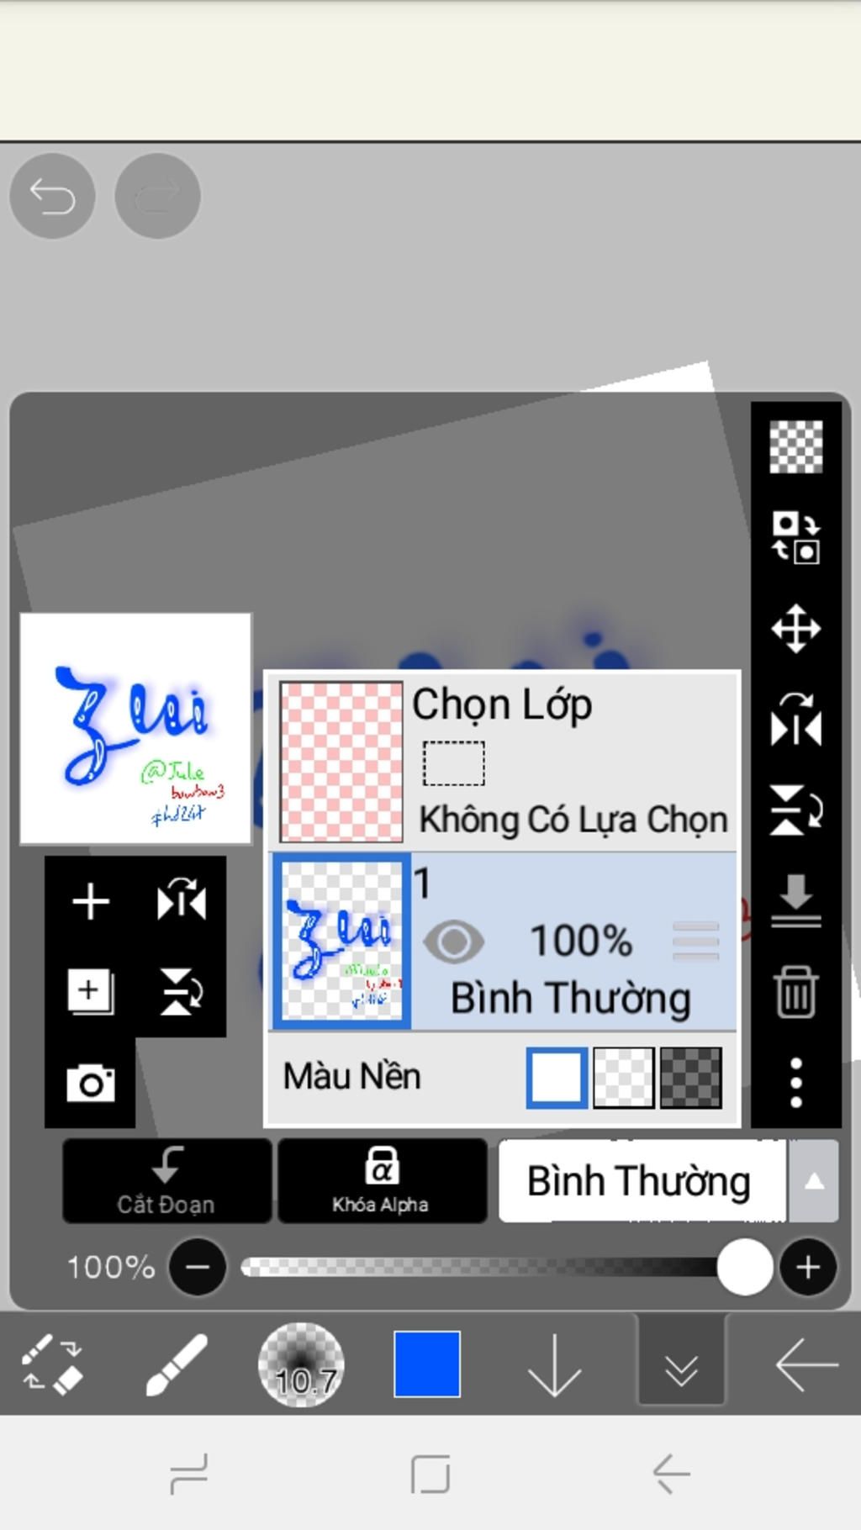Increase opacity with the plus button
Viewport: 861px width, 1530px height.
tap(808, 1267)
